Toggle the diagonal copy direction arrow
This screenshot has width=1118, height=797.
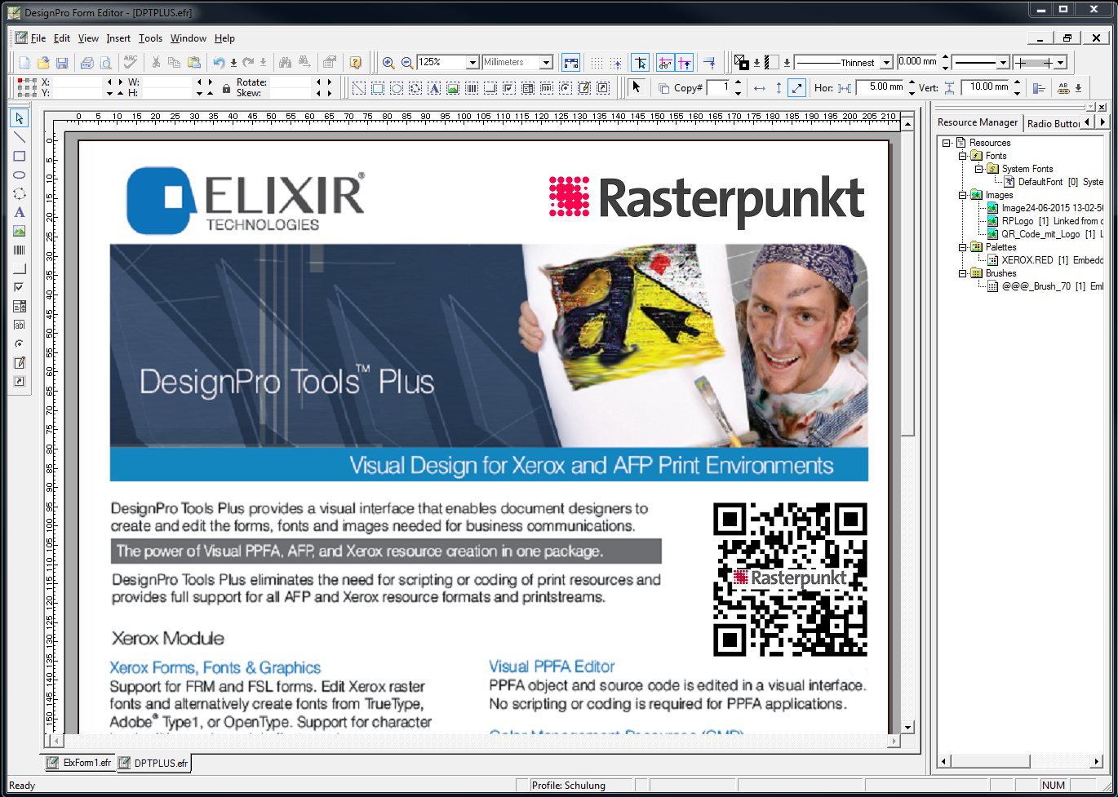click(797, 87)
